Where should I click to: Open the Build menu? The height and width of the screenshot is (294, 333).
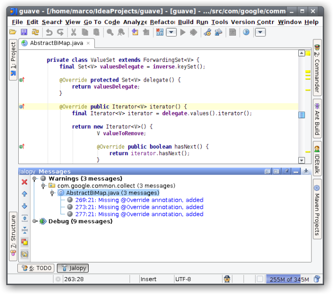(x=186, y=22)
